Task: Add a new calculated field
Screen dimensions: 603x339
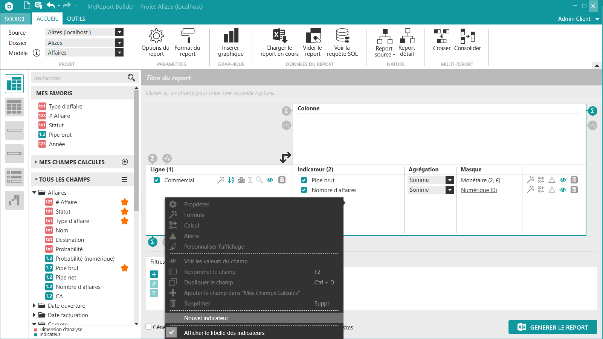Action: [125, 162]
